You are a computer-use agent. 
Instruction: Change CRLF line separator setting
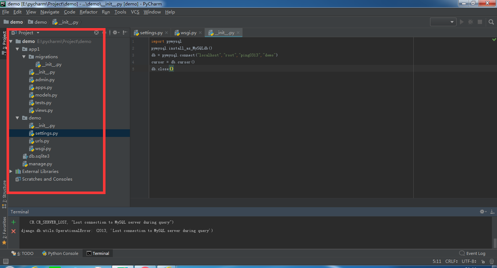[452, 261]
